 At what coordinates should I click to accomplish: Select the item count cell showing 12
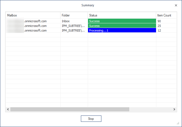coord(166,30)
